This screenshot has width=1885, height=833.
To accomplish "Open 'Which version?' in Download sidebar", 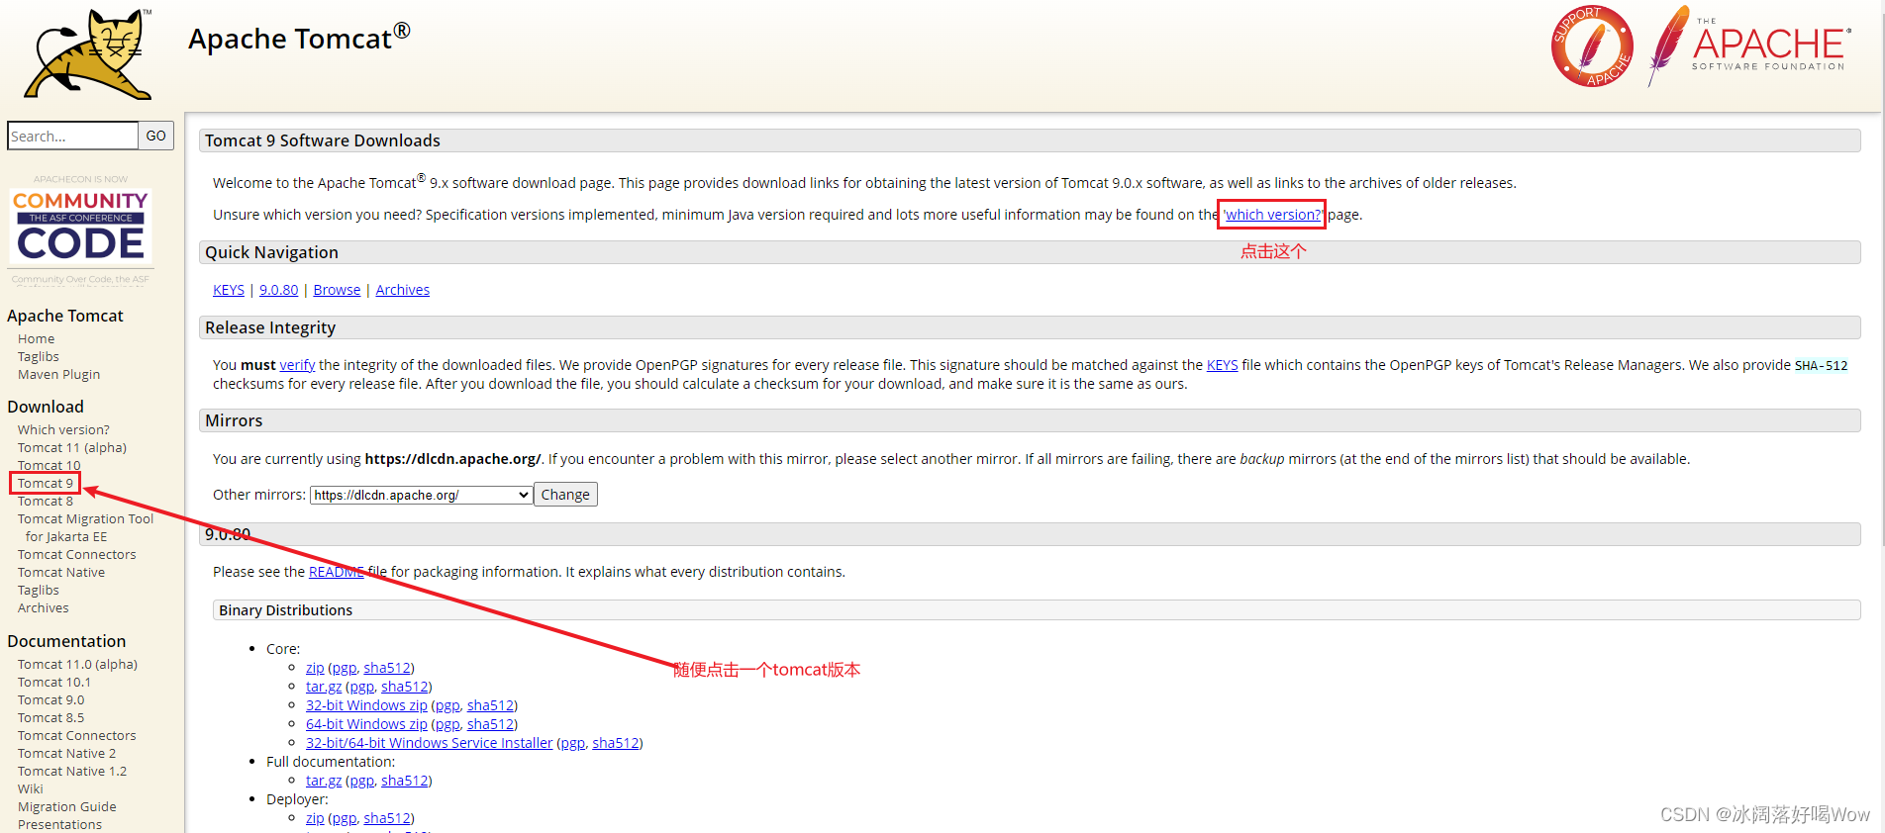I will pos(63,430).
